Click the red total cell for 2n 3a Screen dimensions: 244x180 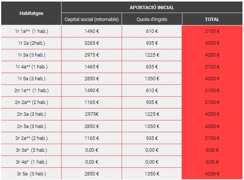(212, 114)
